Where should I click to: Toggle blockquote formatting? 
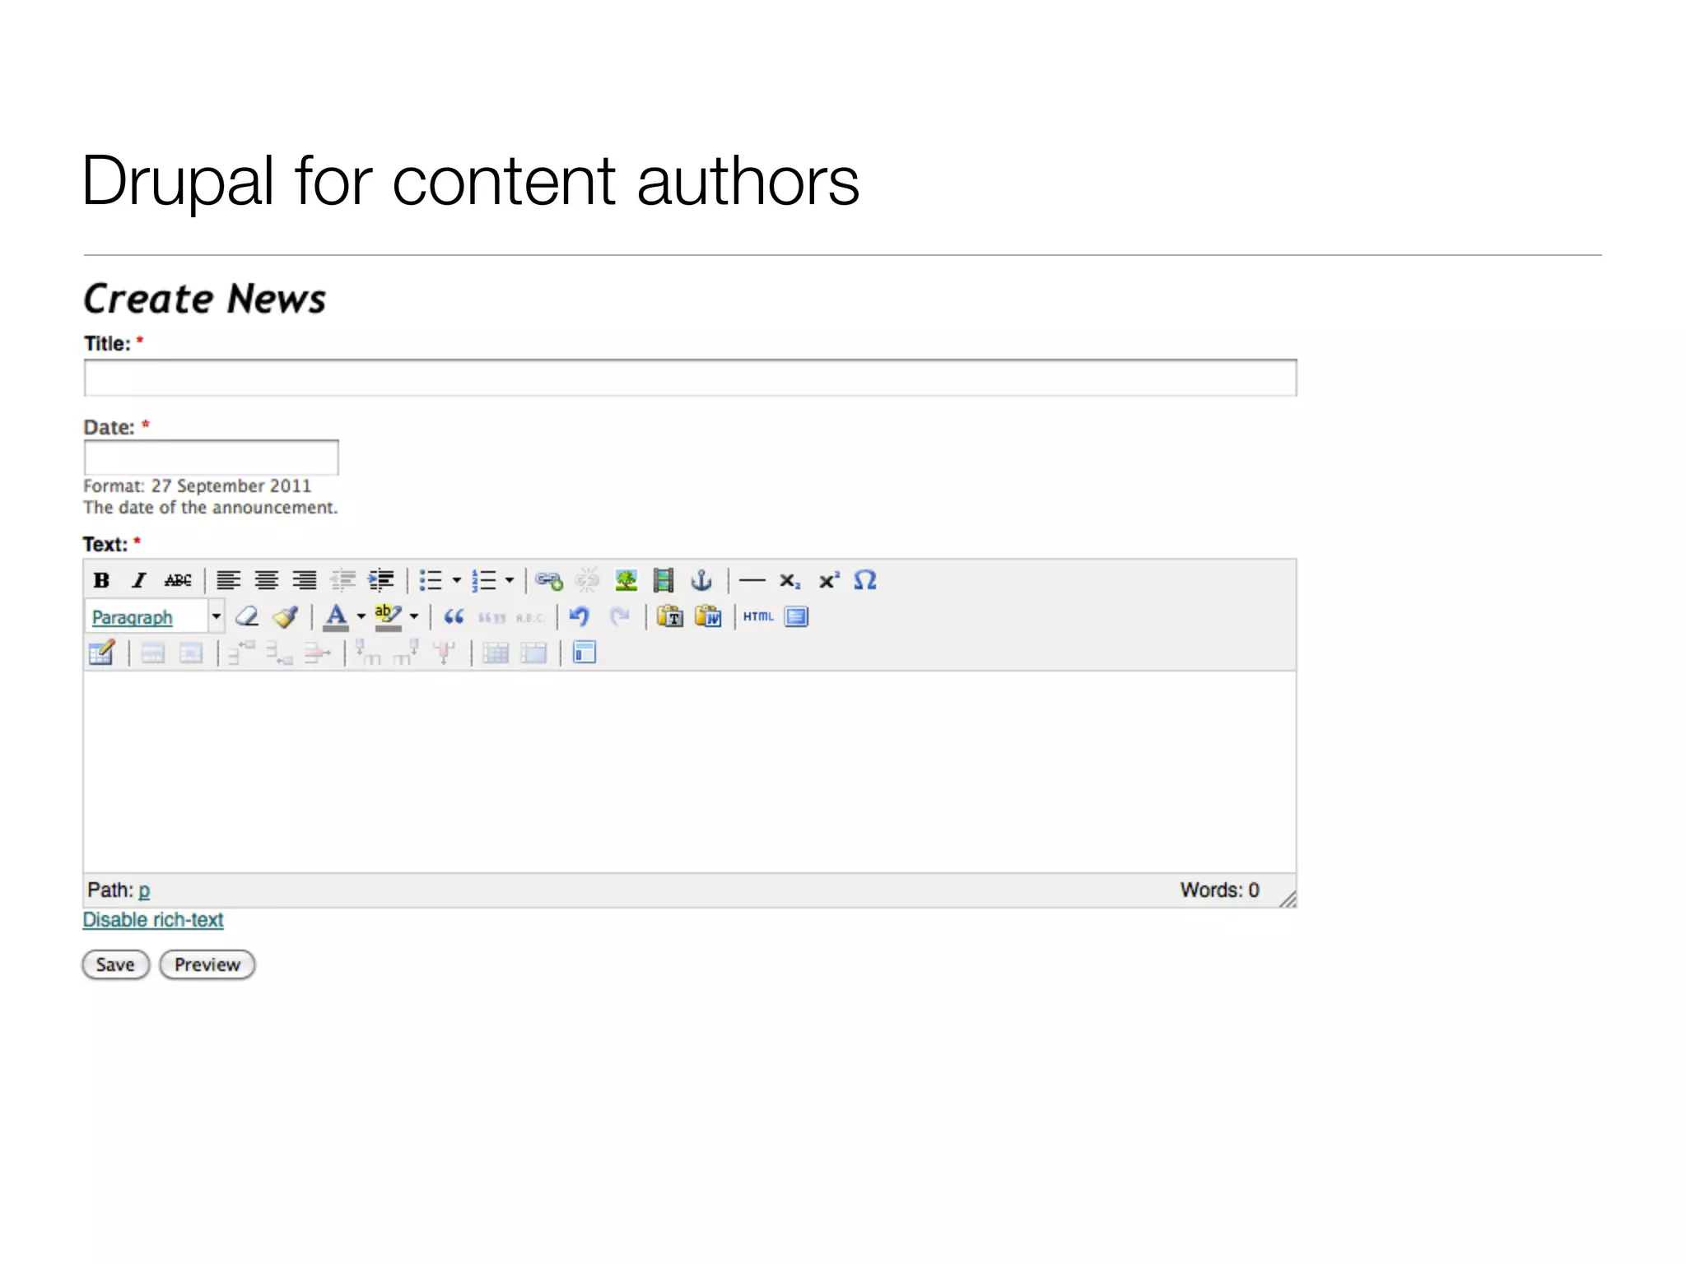454,616
